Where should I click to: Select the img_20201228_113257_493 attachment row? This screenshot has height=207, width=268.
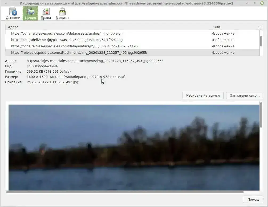click(x=132, y=53)
